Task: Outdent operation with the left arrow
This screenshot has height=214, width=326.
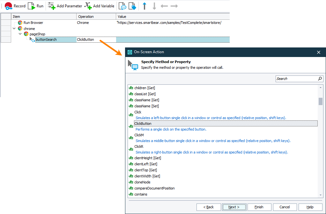Action: pyautogui.click(x=164, y=6)
